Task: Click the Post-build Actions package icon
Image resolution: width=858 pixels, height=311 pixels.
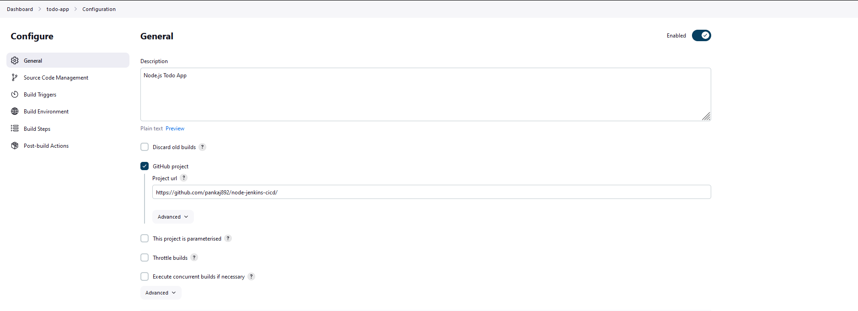Action: tap(15, 145)
